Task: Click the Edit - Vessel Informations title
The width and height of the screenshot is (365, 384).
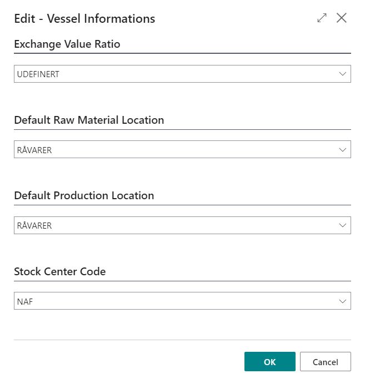Action: click(84, 19)
